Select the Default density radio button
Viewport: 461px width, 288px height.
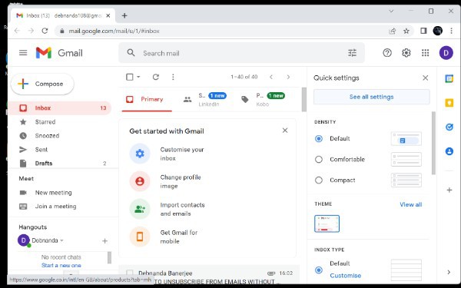pyautogui.click(x=319, y=138)
